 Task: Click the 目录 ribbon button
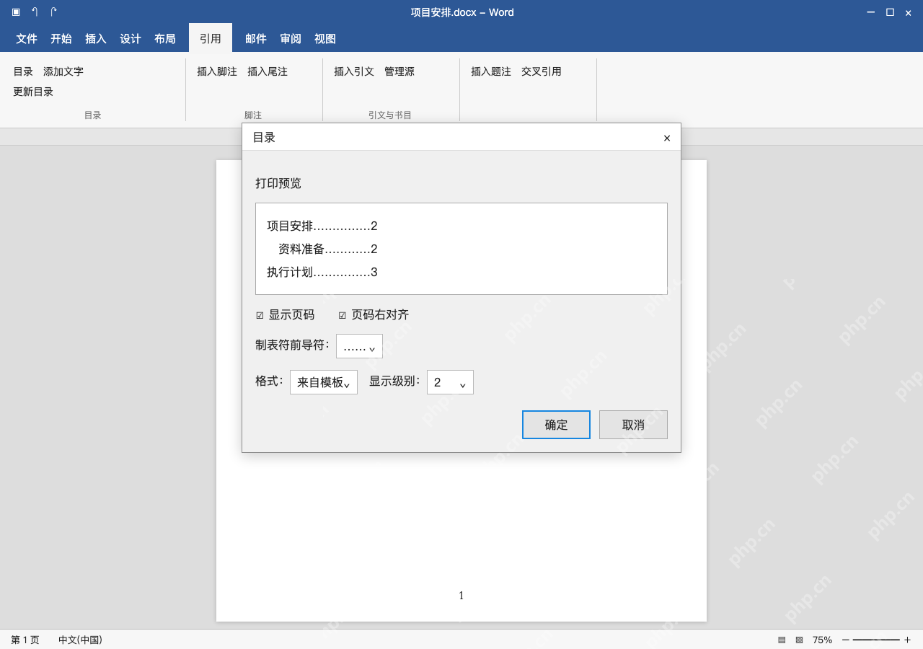pos(23,71)
